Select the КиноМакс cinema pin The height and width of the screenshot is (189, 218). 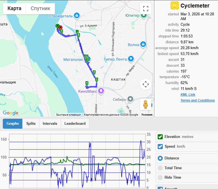click(x=101, y=91)
